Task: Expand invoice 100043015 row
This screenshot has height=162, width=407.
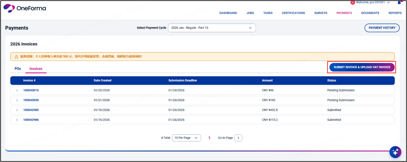Action: coord(17,90)
